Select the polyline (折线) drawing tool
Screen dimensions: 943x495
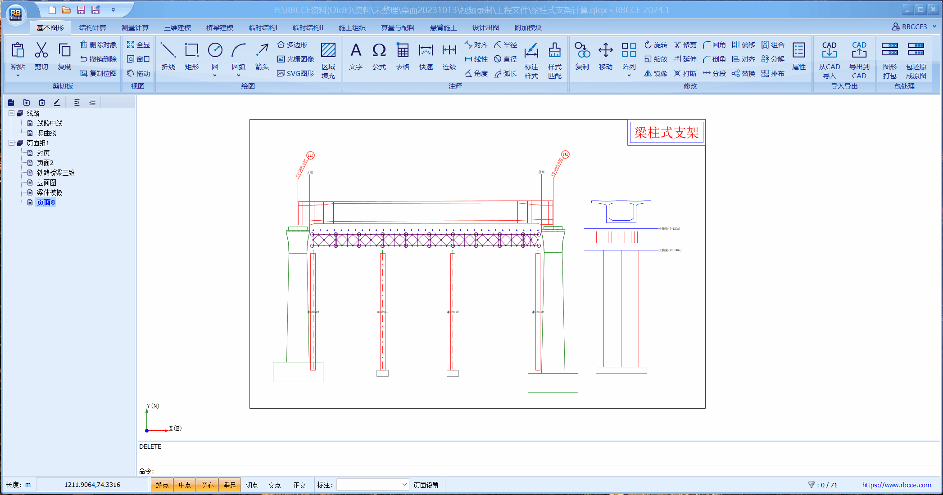click(x=168, y=56)
